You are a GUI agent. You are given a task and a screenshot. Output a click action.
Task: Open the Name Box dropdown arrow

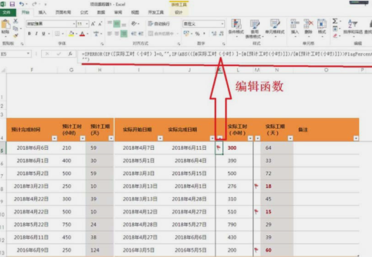click(x=28, y=54)
